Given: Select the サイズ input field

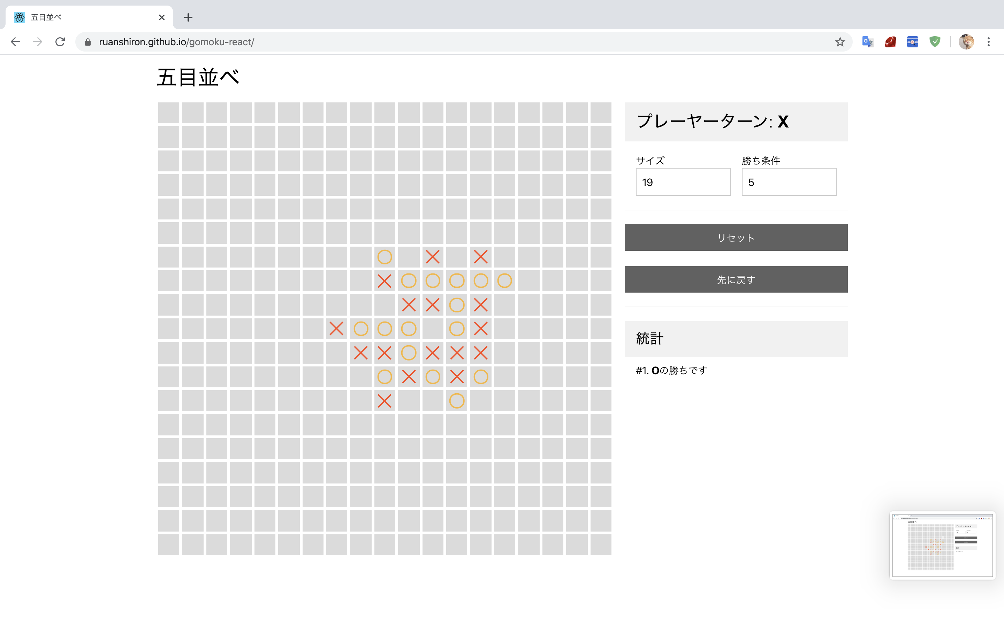Looking at the screenshot, I should pos(682,182).
